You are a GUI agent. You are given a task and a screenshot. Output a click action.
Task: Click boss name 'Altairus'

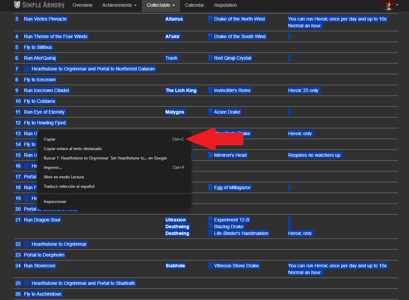click(x=174, y=19)
